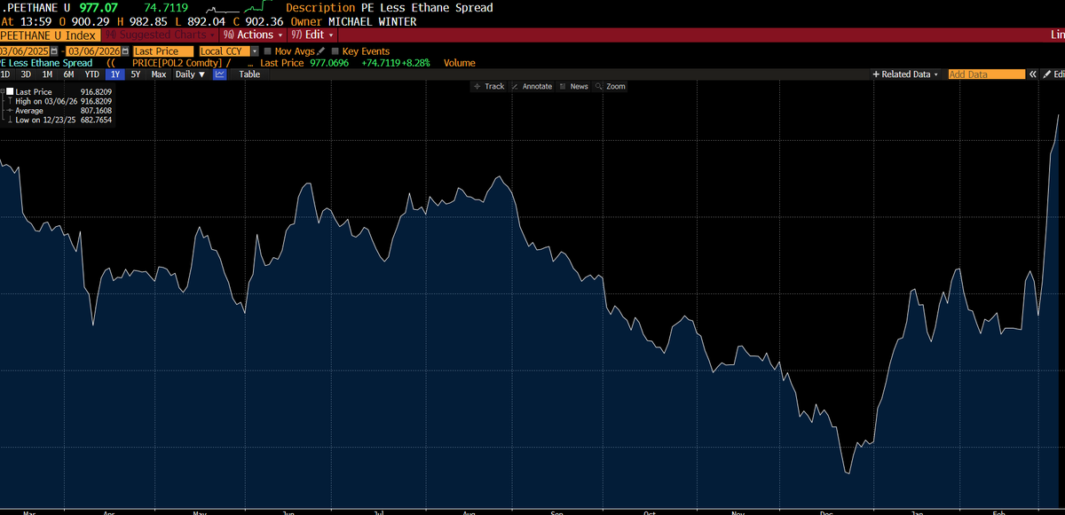Click the Mov Avgs pencil edit icon
Image resolution: width=1065 pixels, height=515 pixels.
(x=321, y=51)
